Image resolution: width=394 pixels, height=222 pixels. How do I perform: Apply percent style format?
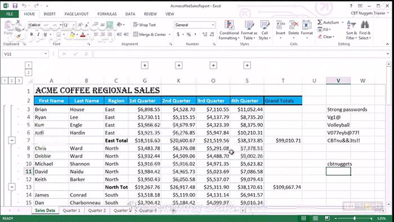point(189,34)
